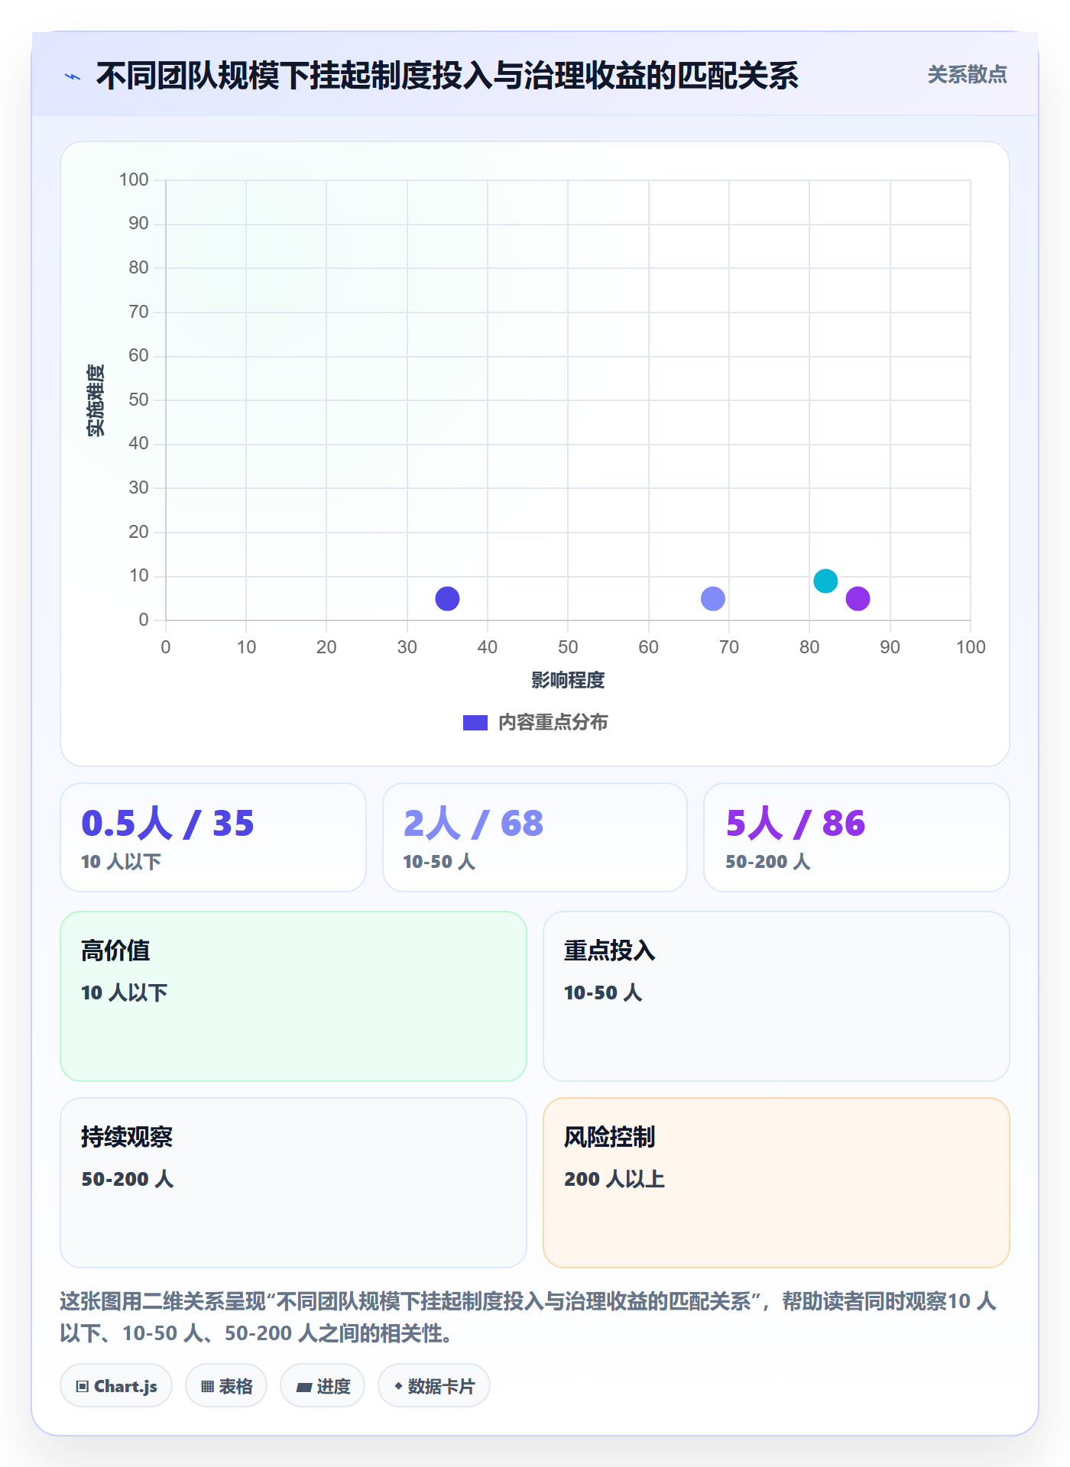
Task: Click the blue legend color swatch
Action: click(x=475, y=723)
